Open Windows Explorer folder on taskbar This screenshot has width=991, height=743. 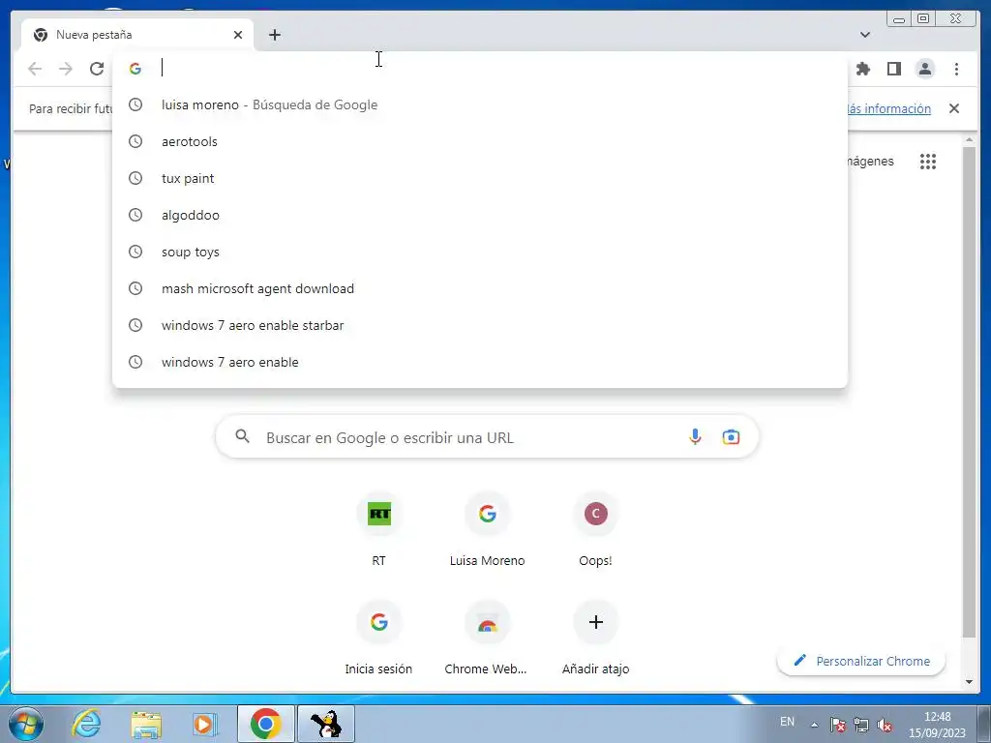point(146,724)
